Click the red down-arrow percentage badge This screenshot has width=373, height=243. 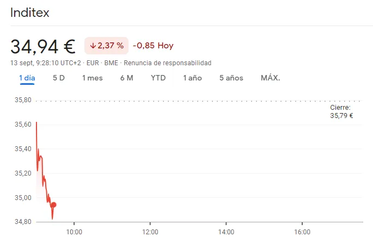click(x=107, y=46)
